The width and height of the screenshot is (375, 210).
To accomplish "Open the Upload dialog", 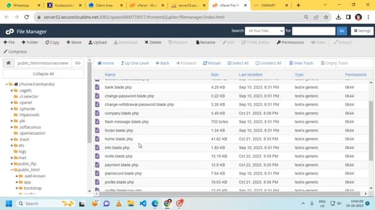I will (x=97, y=43).
